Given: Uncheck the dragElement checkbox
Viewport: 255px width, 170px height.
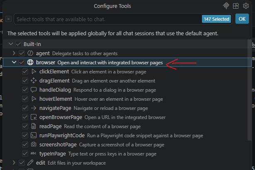Looking at the screenshot, I should (25, 80).
